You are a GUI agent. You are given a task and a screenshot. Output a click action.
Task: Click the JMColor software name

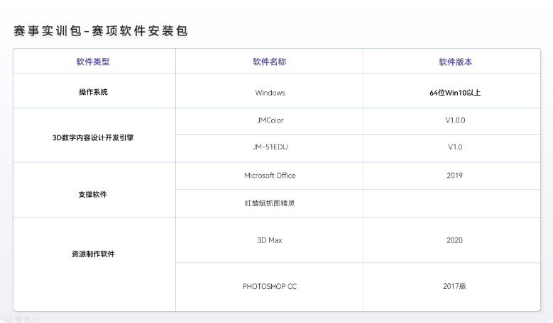(x=270, y=120)
